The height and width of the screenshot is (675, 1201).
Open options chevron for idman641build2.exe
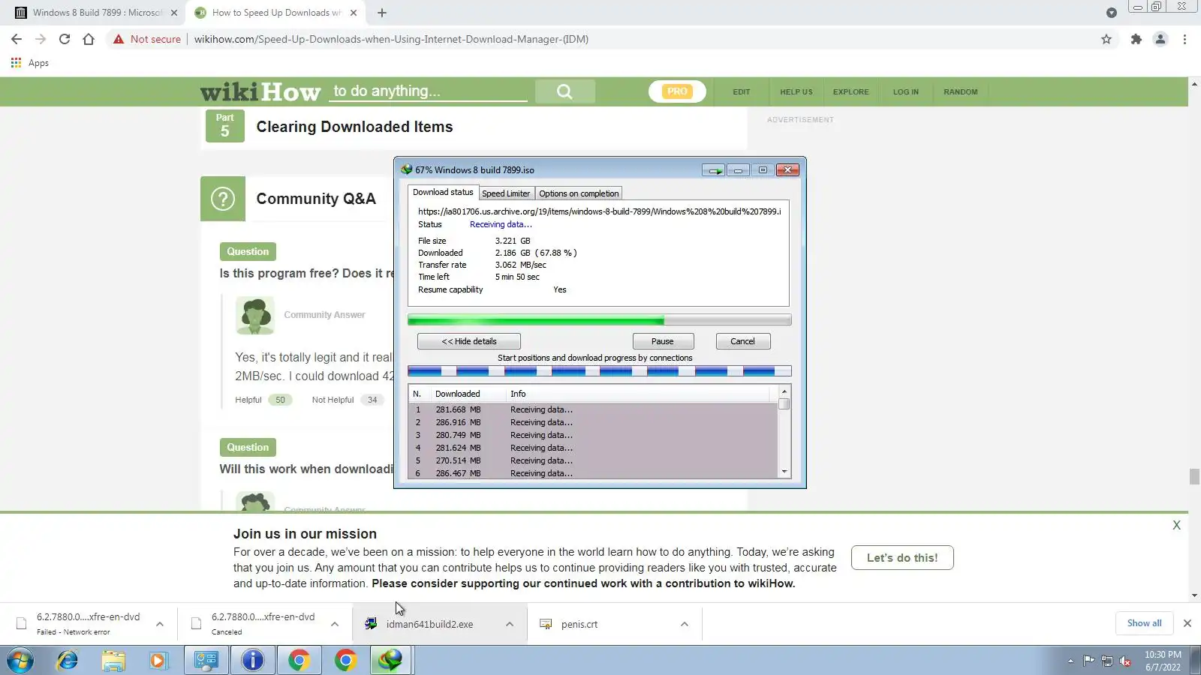pyautogui.click(x=510, y=624)
